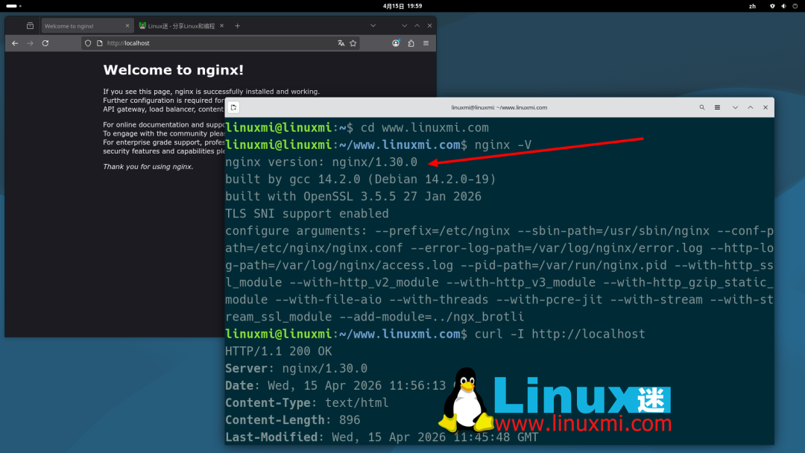This screenshot has height=453, width=805.
Task: Click the volume icon in the top bar
Action: (783, 6)
